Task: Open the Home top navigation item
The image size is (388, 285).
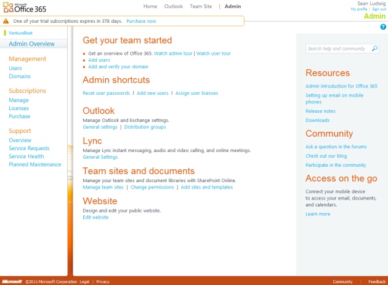Action: pyautogui.click(x=150, y=6)
